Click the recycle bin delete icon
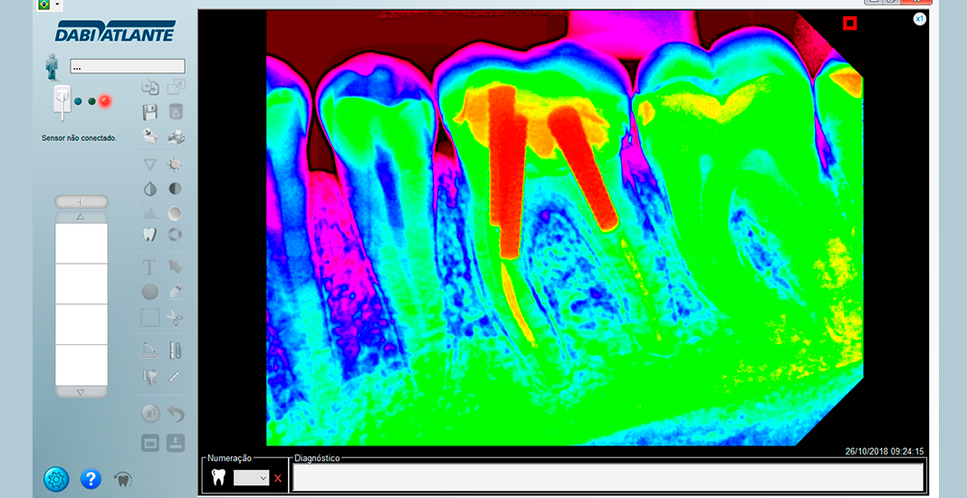Image resolution: width=967 pixels, height=498 pixels. 176,111
